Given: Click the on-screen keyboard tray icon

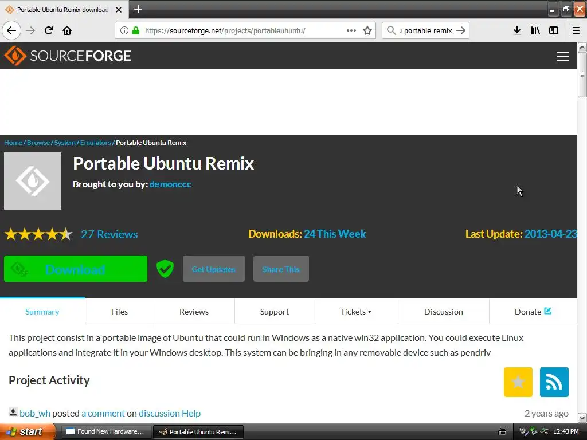Looking at the screenshot, I should click(502, 432).
